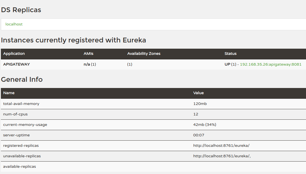Click the 'n/a (1)' AMIs cell
The image size is (306, 174).
pyautogui.click(x=90, y=64)
